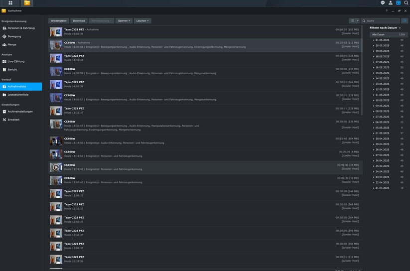Click the Download button
This screenshot has height=271, width=410.
point(79,20)
